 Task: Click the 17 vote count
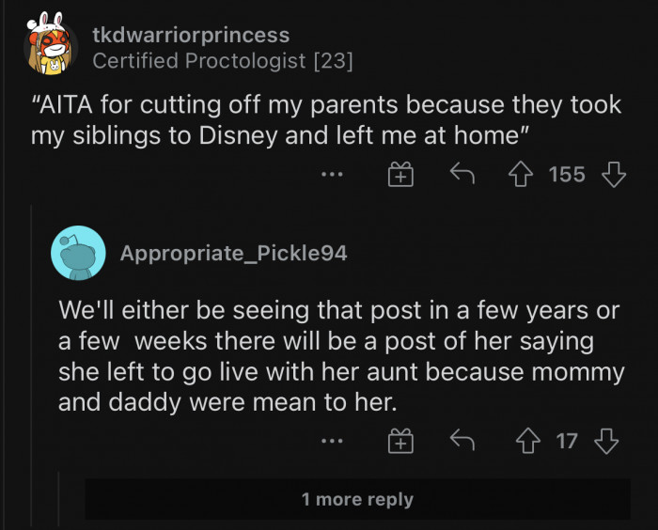pyautogui.click(x=567, y=440)
